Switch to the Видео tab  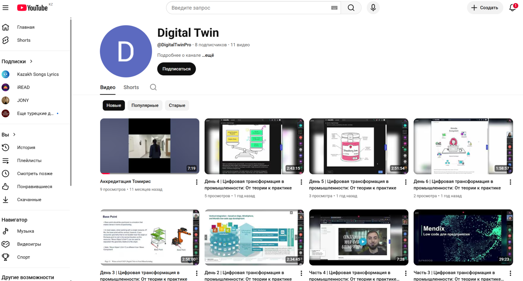point(108,87)
